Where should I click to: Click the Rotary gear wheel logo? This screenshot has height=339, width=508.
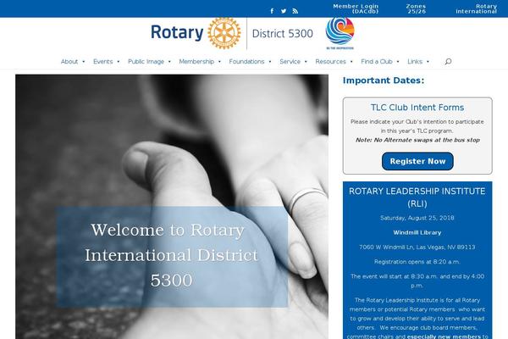point(224,33)
